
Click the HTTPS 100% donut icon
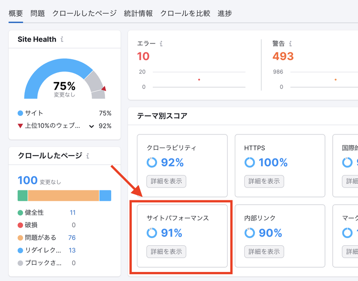pos(250,163)
